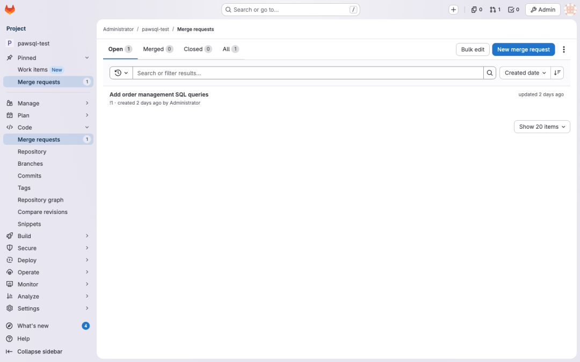The width and height of the screenshot is (580, 362).
Task: Go to Administrator breadcrumb
Action: click(118, 29)
